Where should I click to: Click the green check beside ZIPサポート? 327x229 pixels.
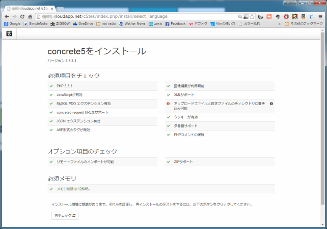[x=169, y=161]
